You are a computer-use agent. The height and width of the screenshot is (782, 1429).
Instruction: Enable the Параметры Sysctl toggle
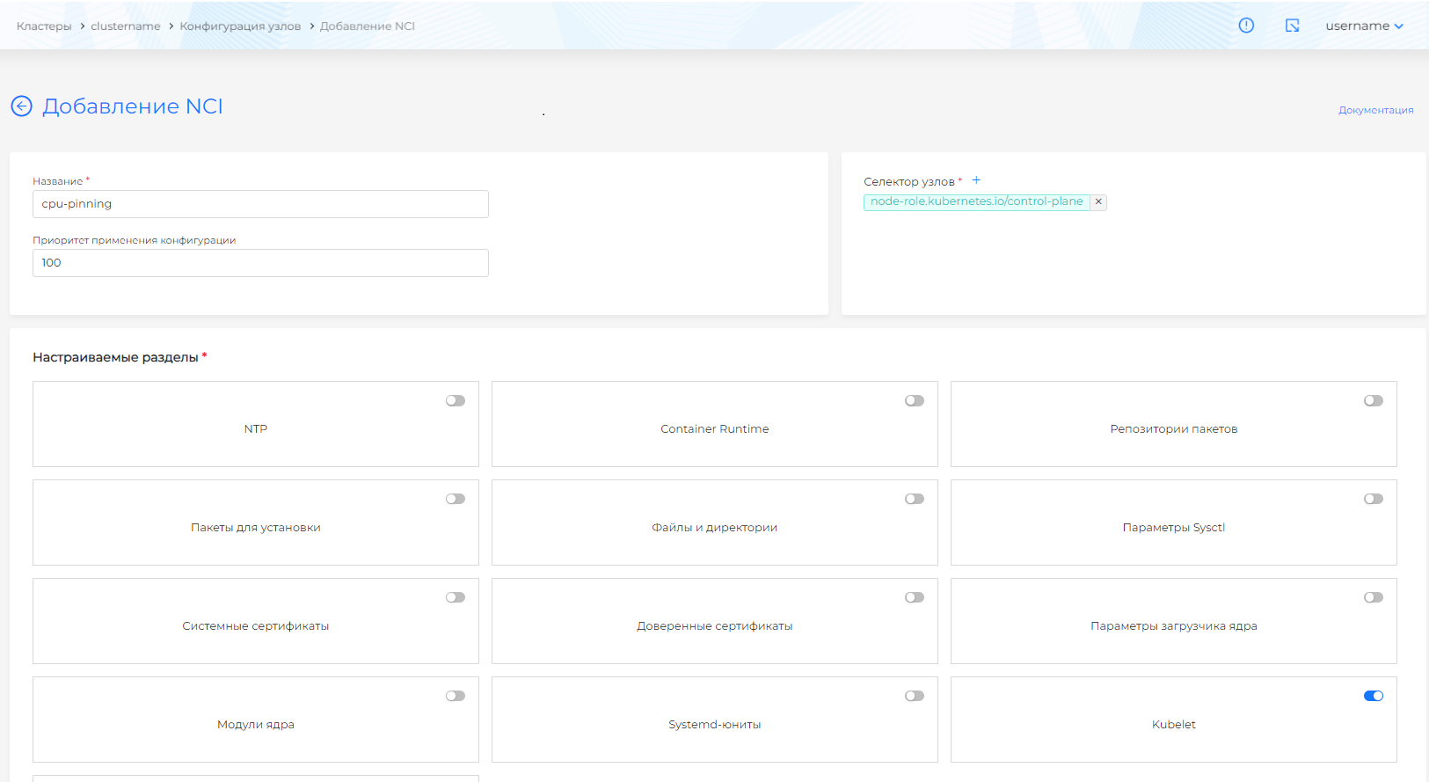point(1373,500)
